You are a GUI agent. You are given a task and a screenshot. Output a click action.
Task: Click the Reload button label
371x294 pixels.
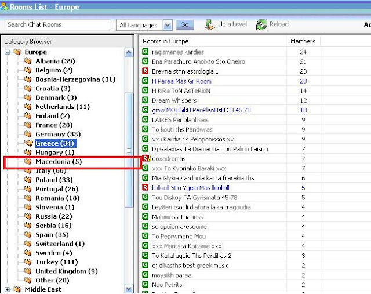pyautogui.click(x=279, y=24)
